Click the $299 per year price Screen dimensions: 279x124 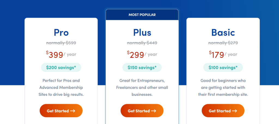point(142,55)
